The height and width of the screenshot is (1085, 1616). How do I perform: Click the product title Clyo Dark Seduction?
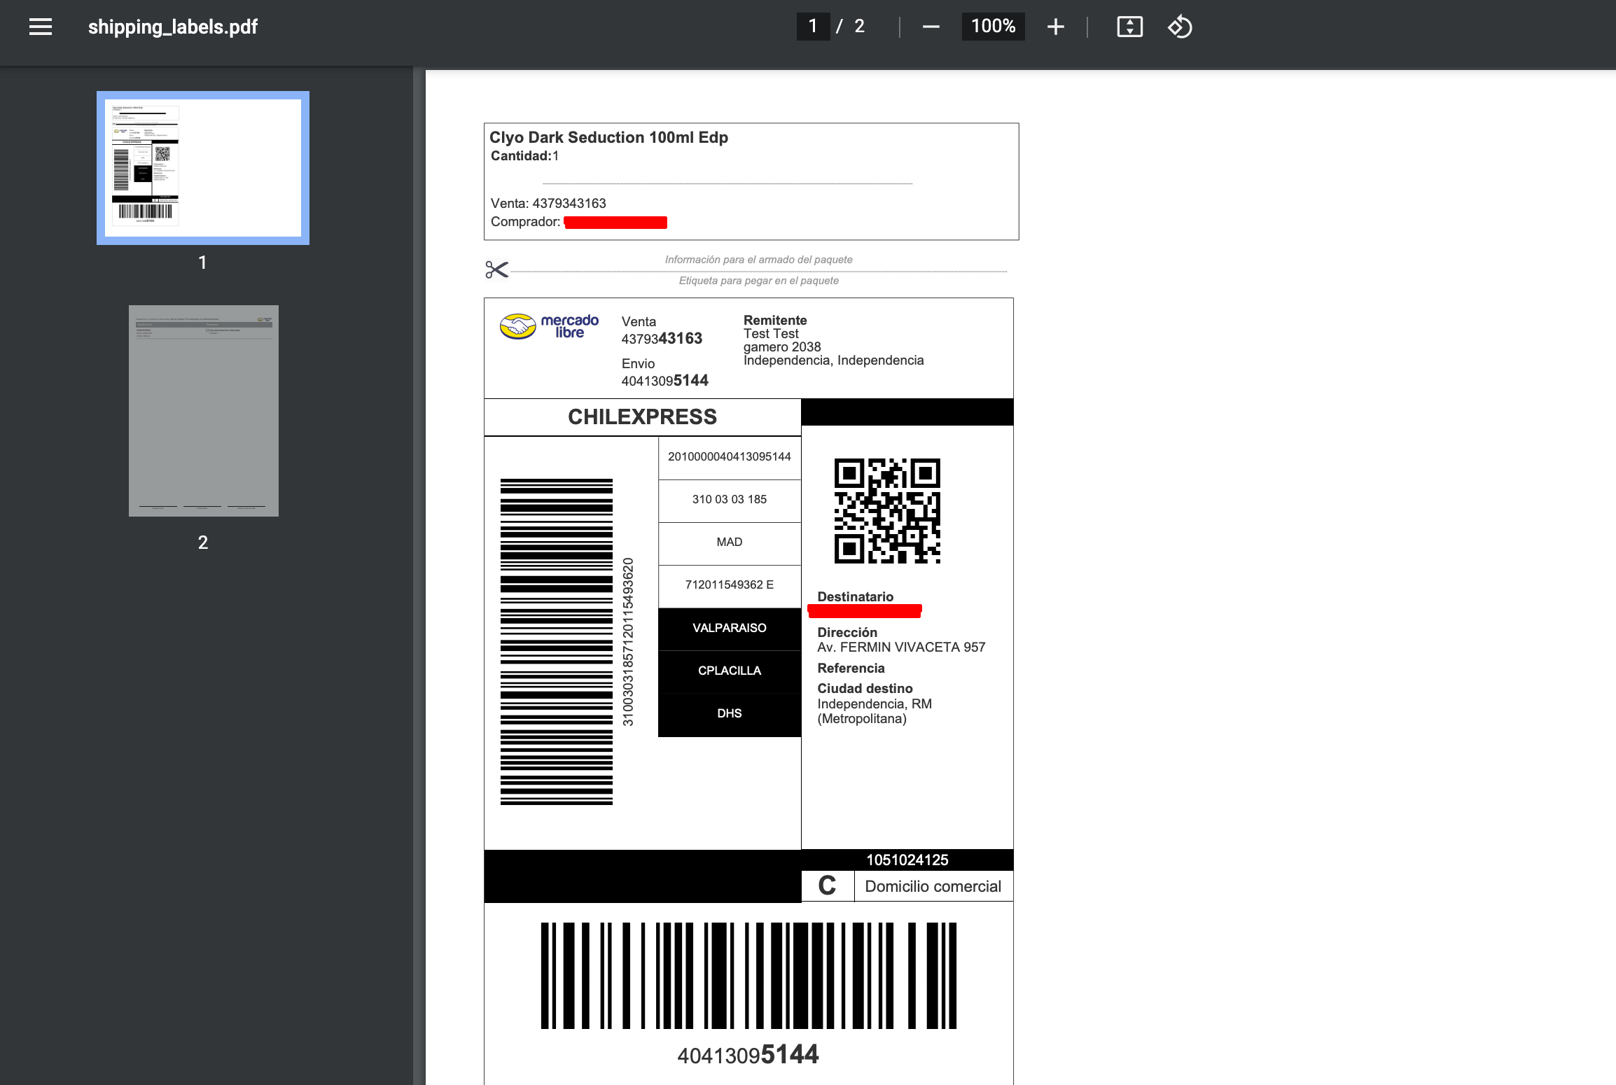click(608, 137)
